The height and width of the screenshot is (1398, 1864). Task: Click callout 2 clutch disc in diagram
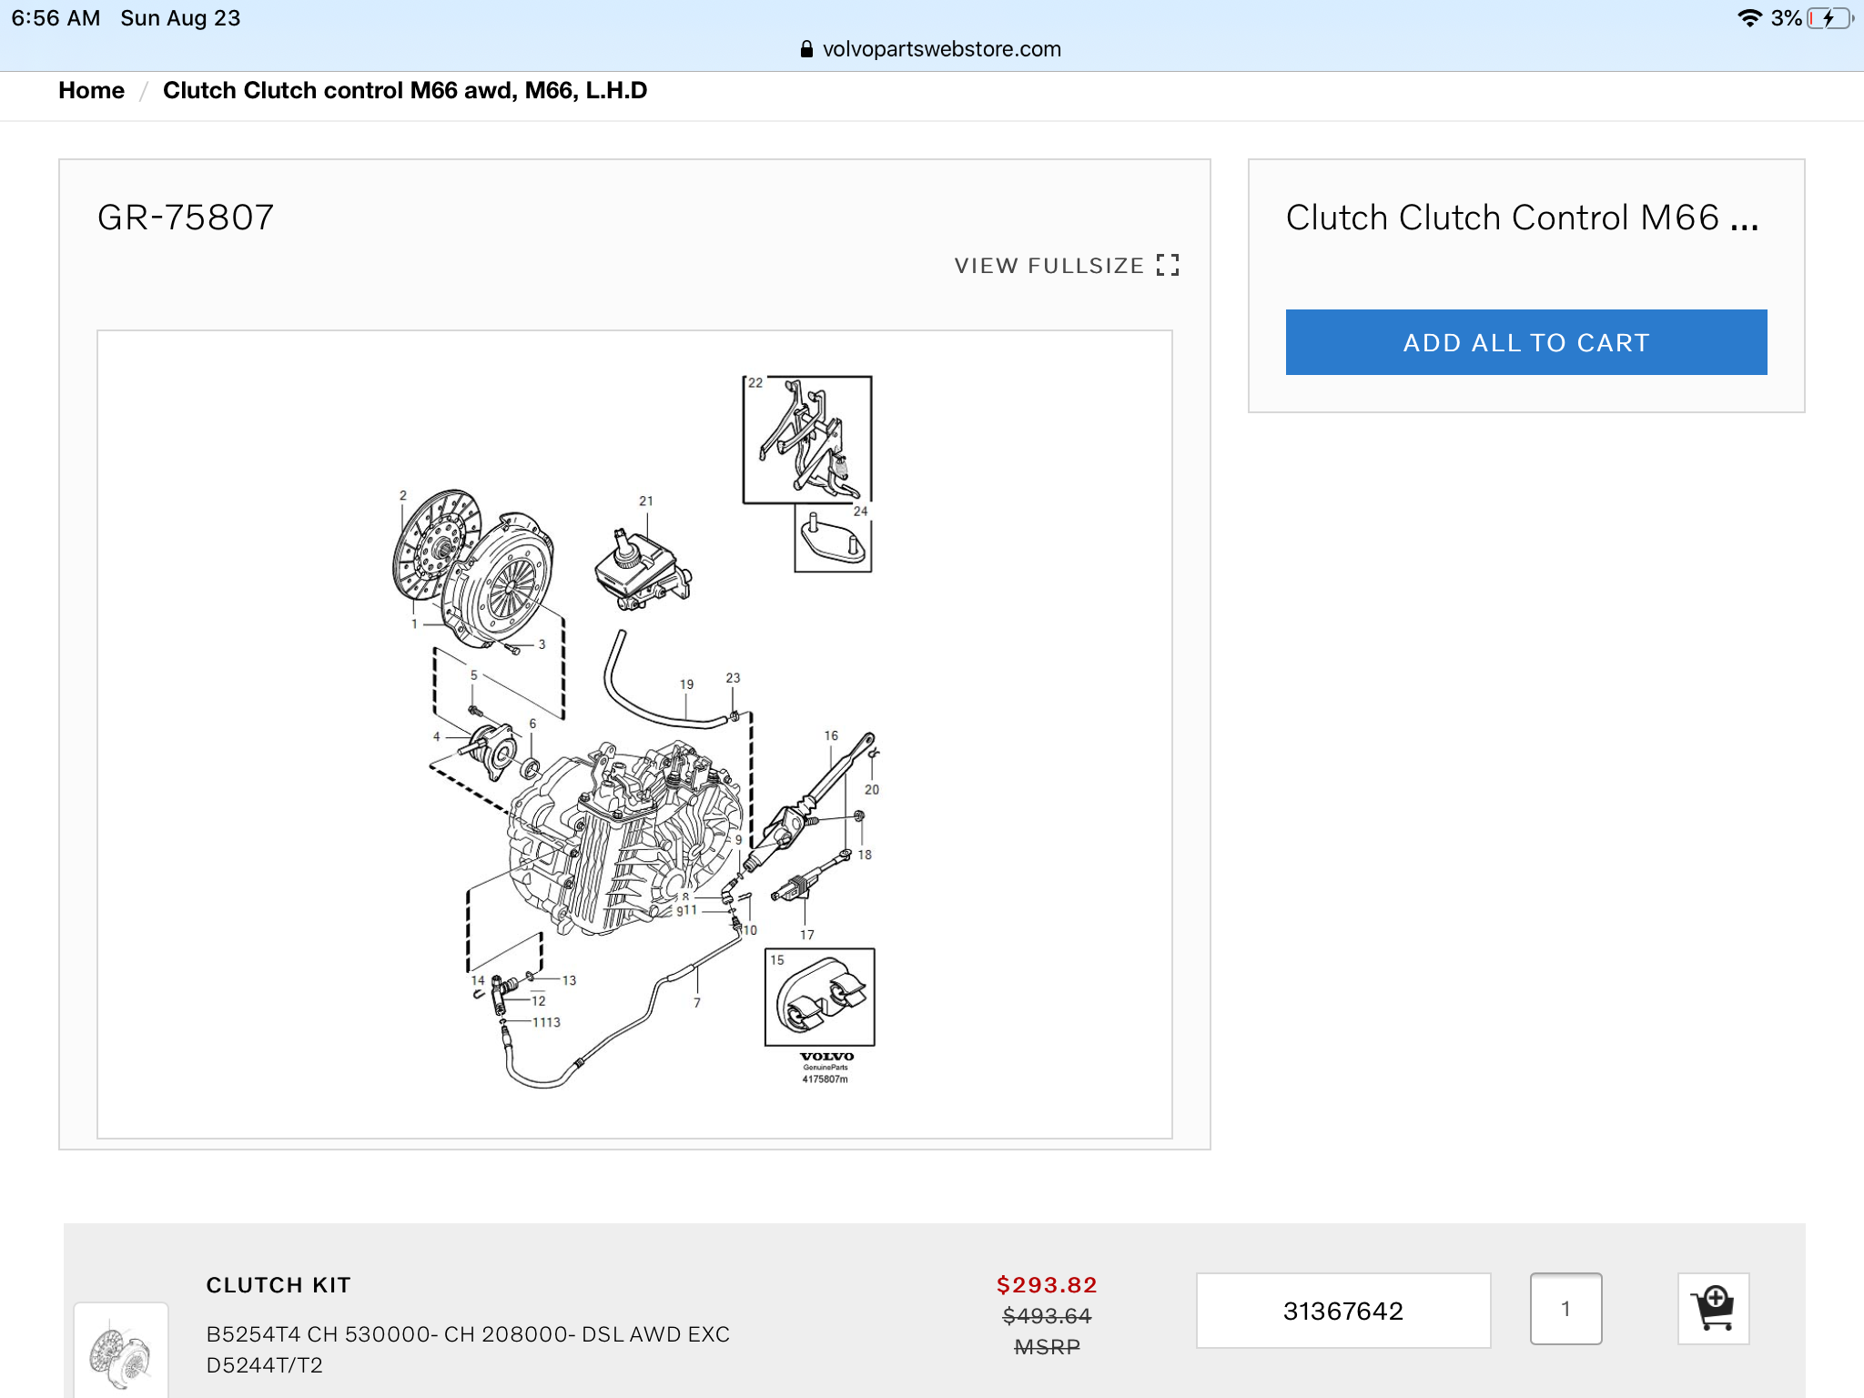point(437,544)
